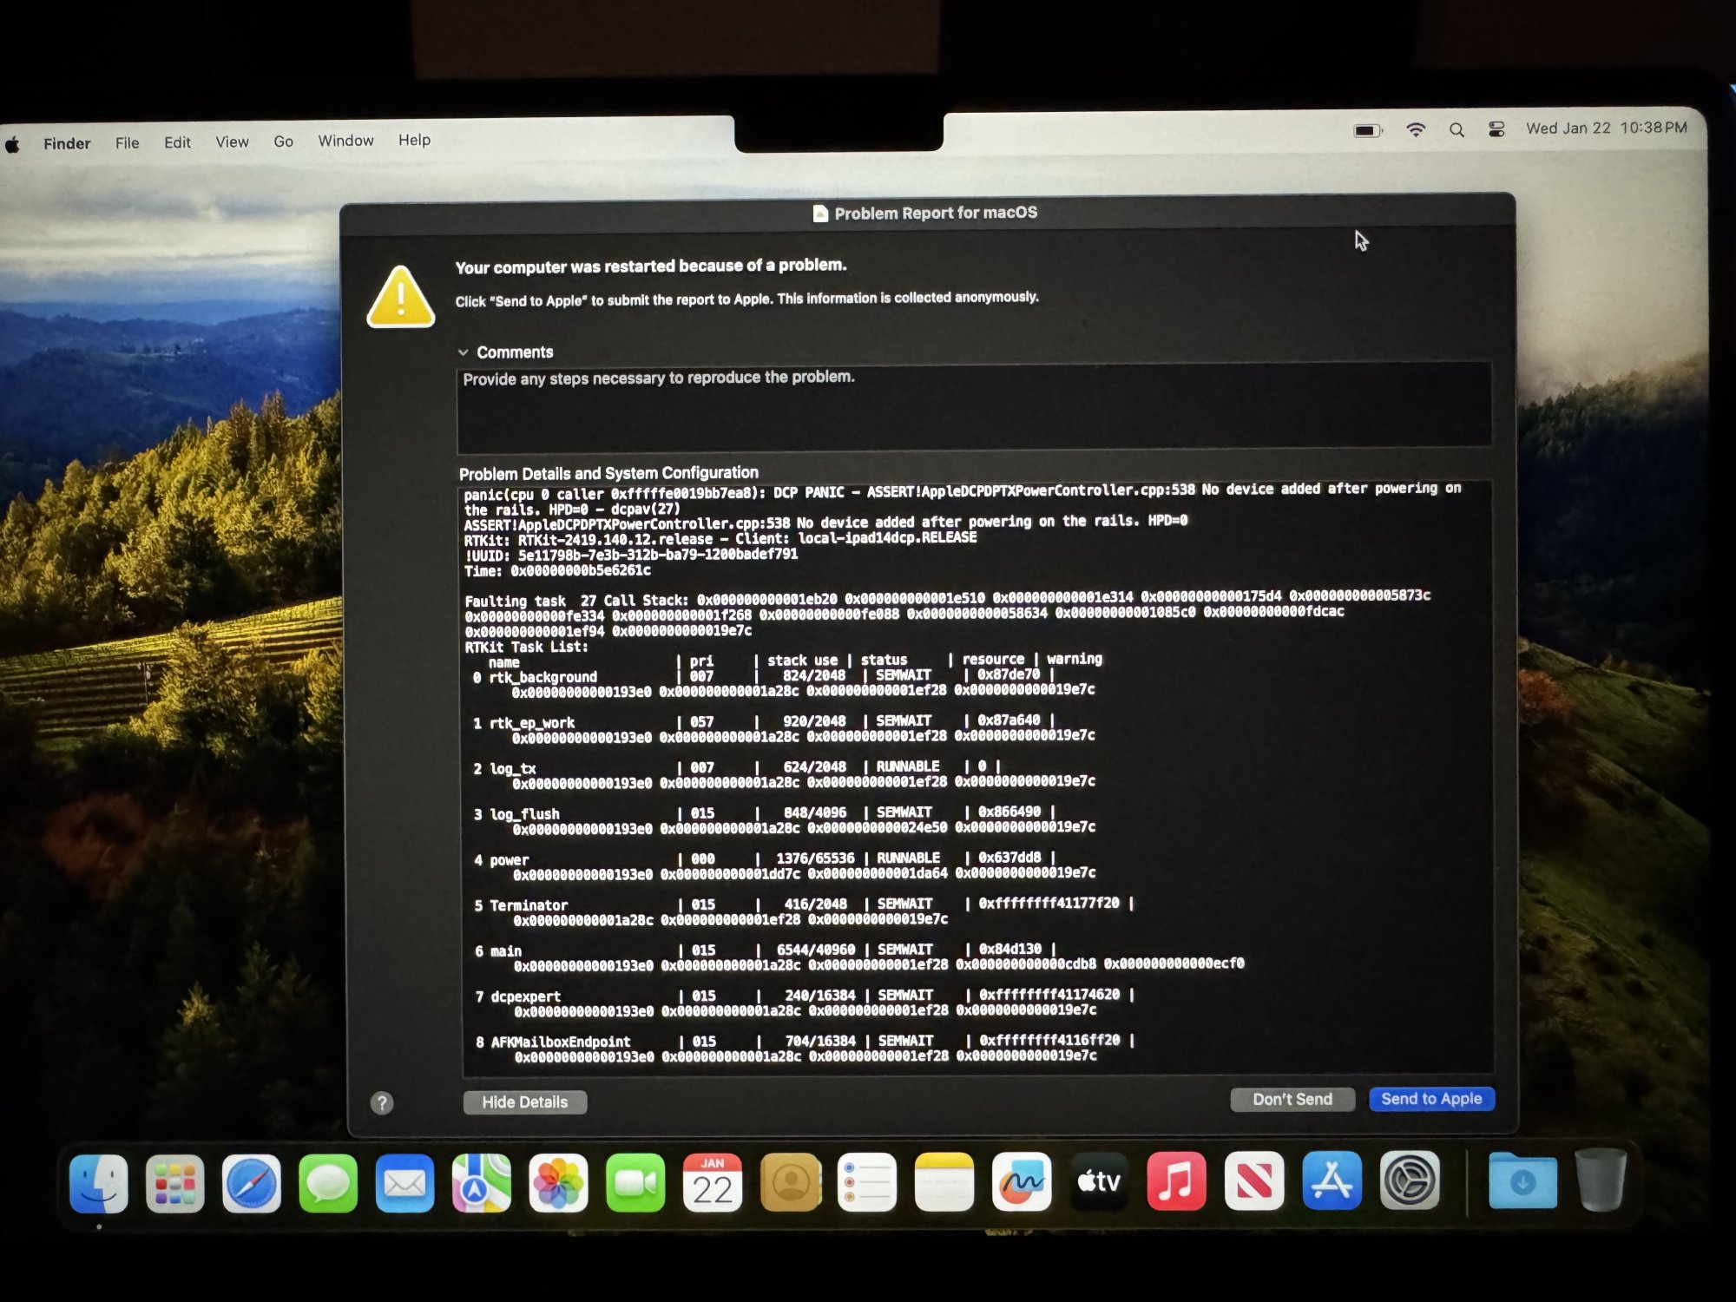Open Control Center in menu bar
The image size is (1736, 1302).
coord(1496,129)
